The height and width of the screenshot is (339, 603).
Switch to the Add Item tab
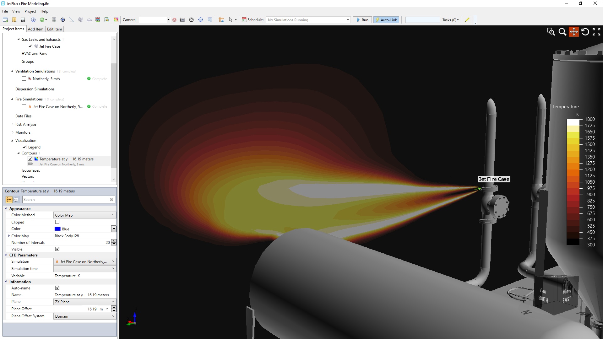pos(35,29)
